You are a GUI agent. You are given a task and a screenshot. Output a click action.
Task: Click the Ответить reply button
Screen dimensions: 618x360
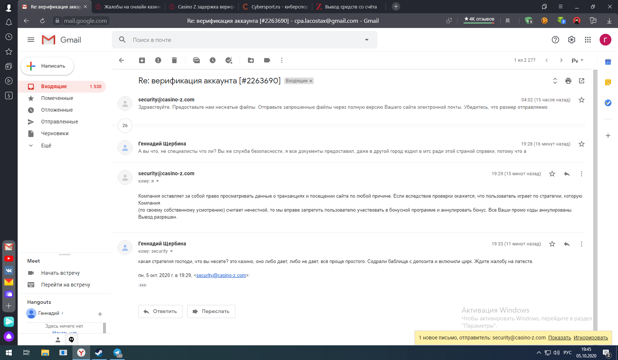[161, 312]
